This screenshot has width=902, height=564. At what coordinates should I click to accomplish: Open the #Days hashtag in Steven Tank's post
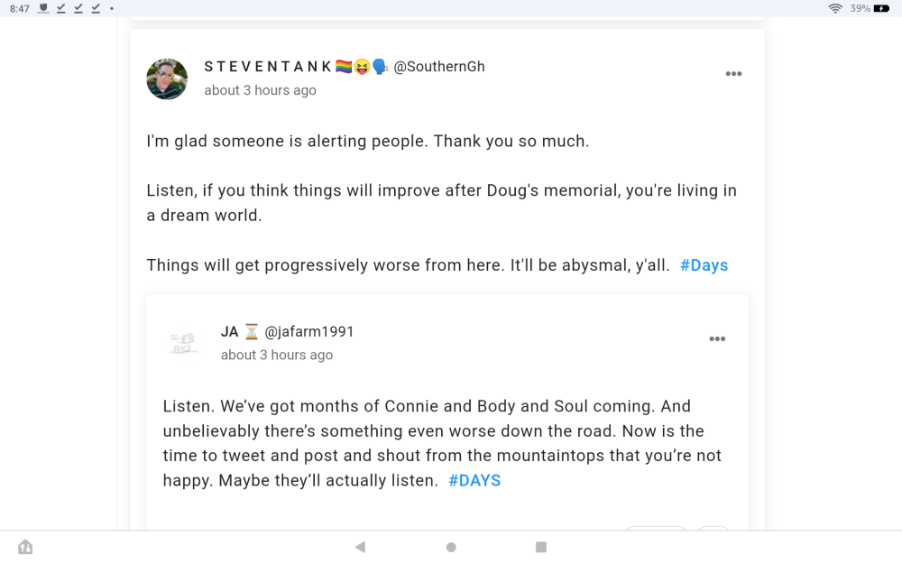tap(704, 264)
